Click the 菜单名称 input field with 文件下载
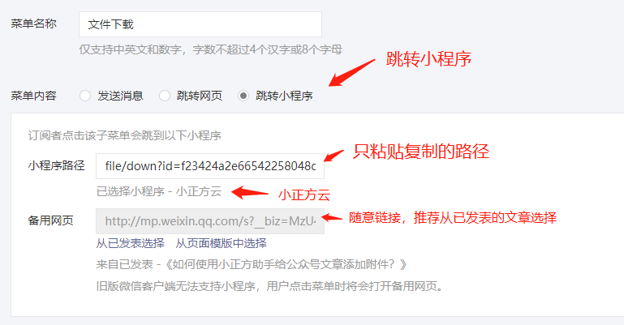 coord(200,24)
